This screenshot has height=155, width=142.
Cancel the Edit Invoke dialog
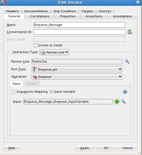click(127, 148)
